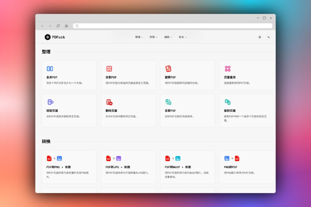Click the '整理' section heading above the cards
Image resolution: width=311 pixels, height=207 pixels.
pyautogui.click(x=46, y=52)
